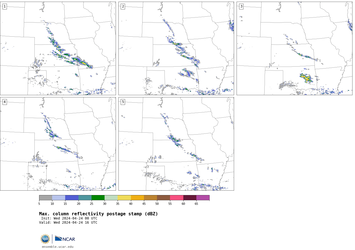
Task: Click the colorbar tick label 65
Action: [196, 204]
